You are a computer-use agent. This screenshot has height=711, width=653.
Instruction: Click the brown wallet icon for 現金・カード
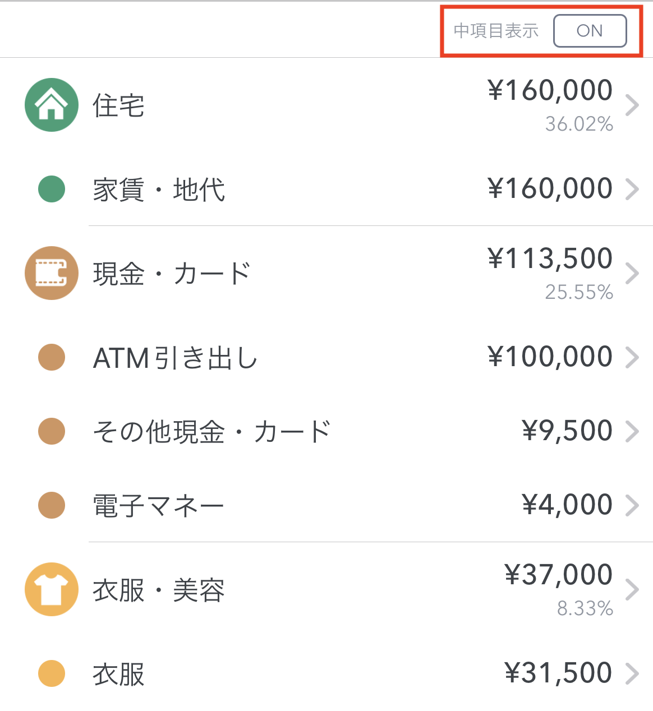tap(52, 273)
